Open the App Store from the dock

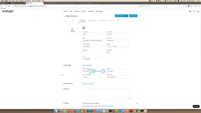coord(97,111)
